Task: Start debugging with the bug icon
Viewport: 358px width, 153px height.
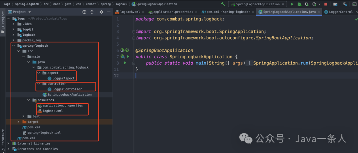Action: [300, 4]
